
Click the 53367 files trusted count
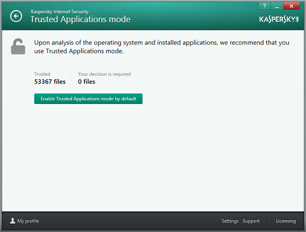[50, 82]
